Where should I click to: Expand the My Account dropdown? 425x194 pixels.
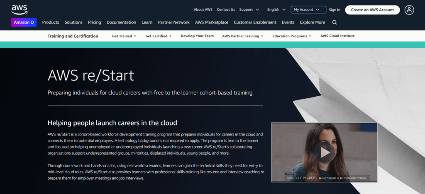(308, 10)
